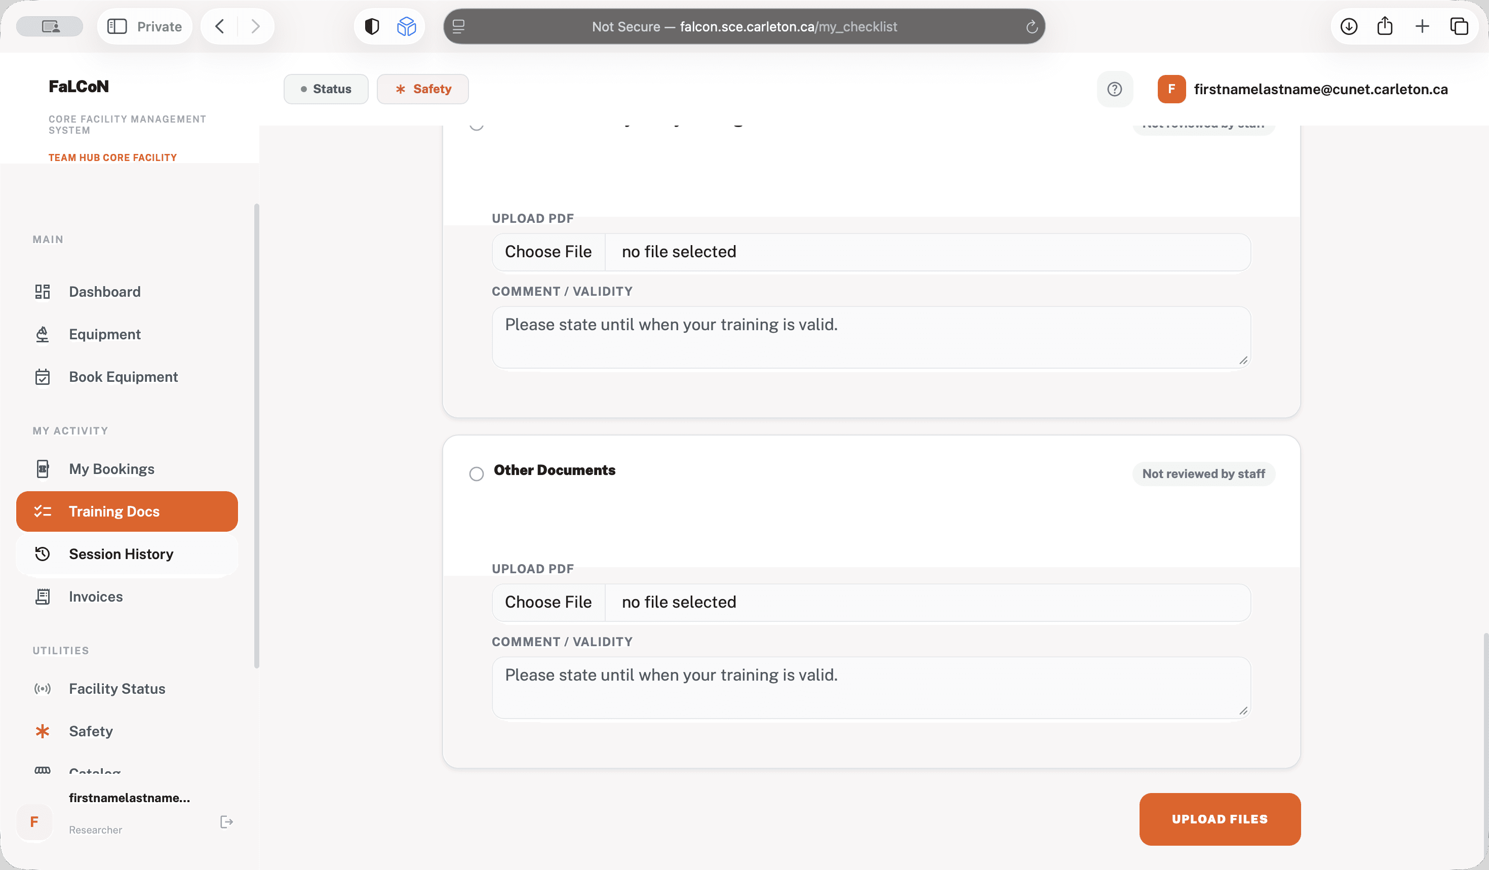
Task: Choose File for Other Documents upload
Action: (548, 603)
